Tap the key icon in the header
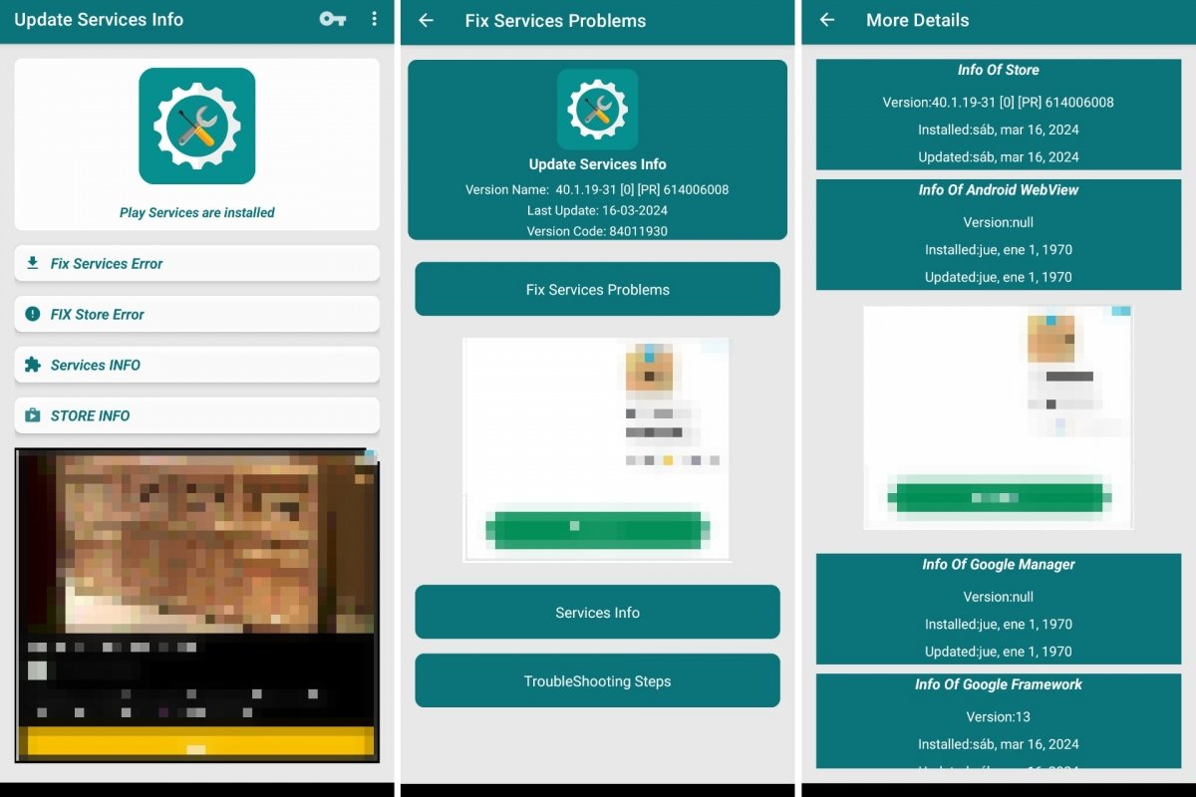 [332, 19]
